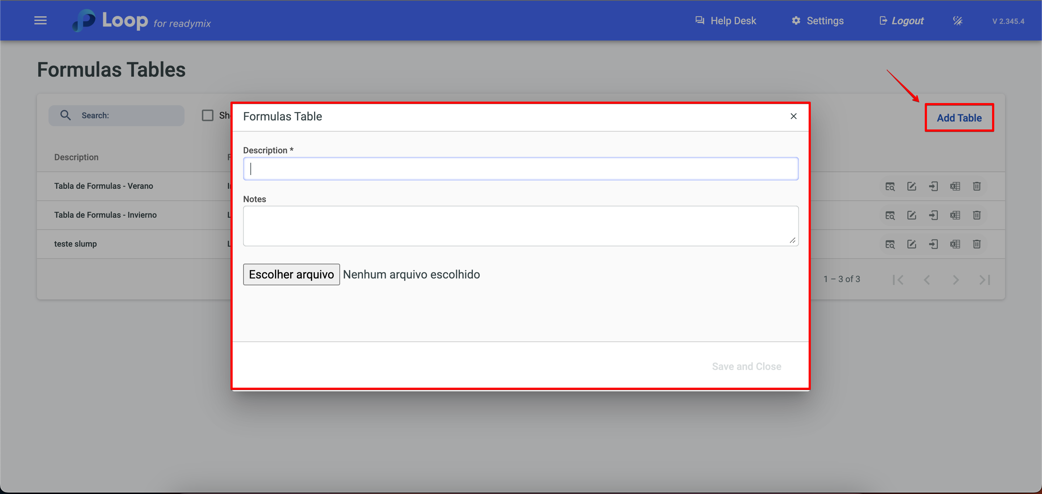Close the Formulas Table dialog
1042x494 pixels.
(x=794, y=116)
